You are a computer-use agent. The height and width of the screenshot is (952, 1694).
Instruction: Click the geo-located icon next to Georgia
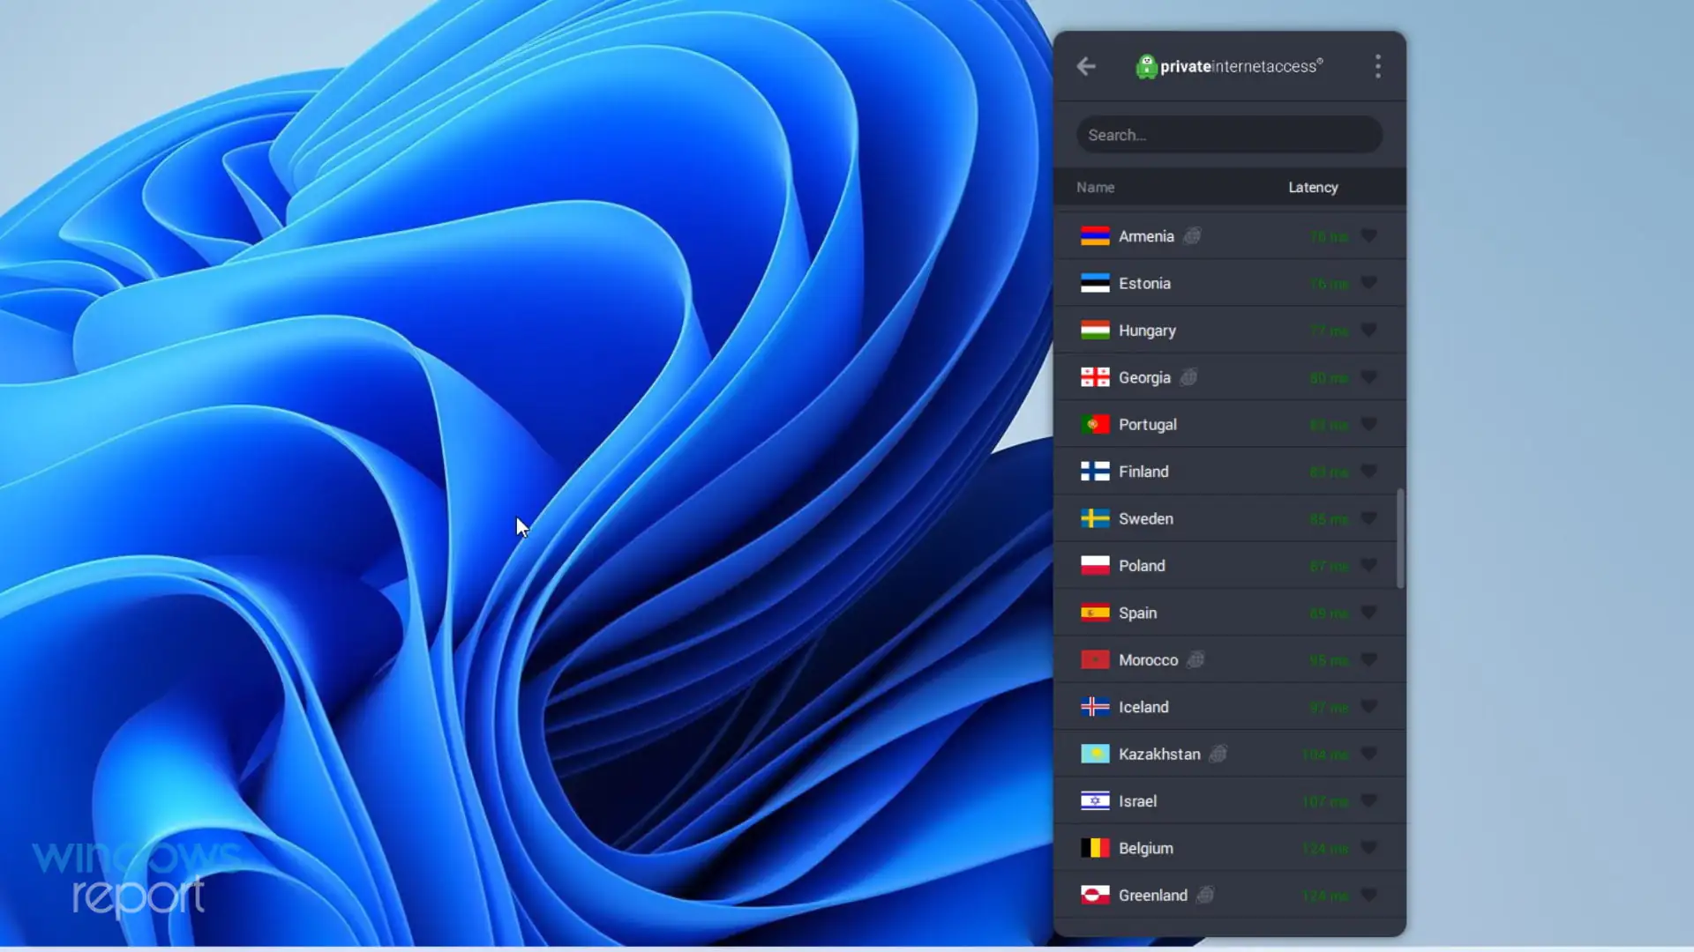pyautogui.click(x=1188, y=377)
